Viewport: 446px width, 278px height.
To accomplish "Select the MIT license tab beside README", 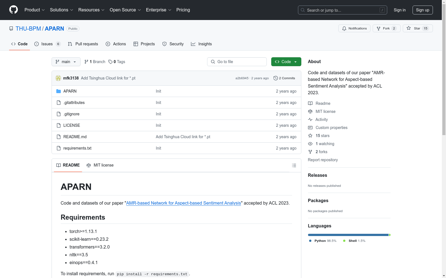I will 100,165.
